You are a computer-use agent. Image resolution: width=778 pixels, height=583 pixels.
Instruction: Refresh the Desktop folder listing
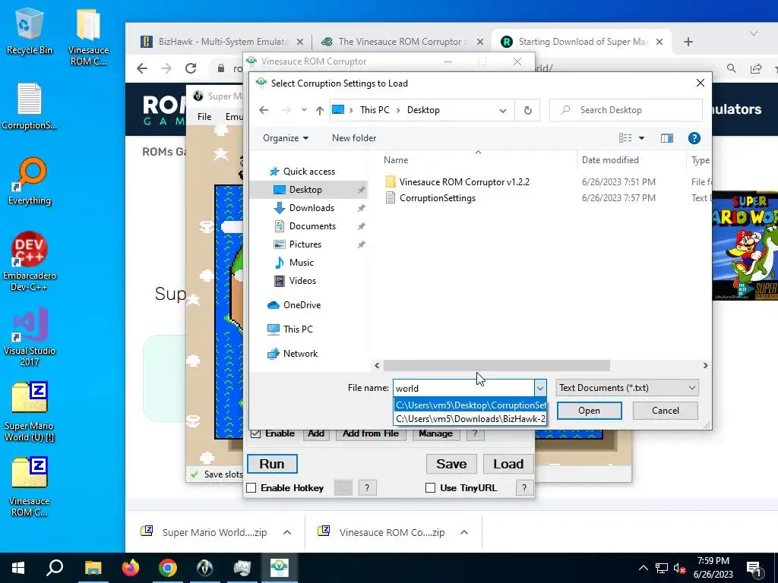527,110
